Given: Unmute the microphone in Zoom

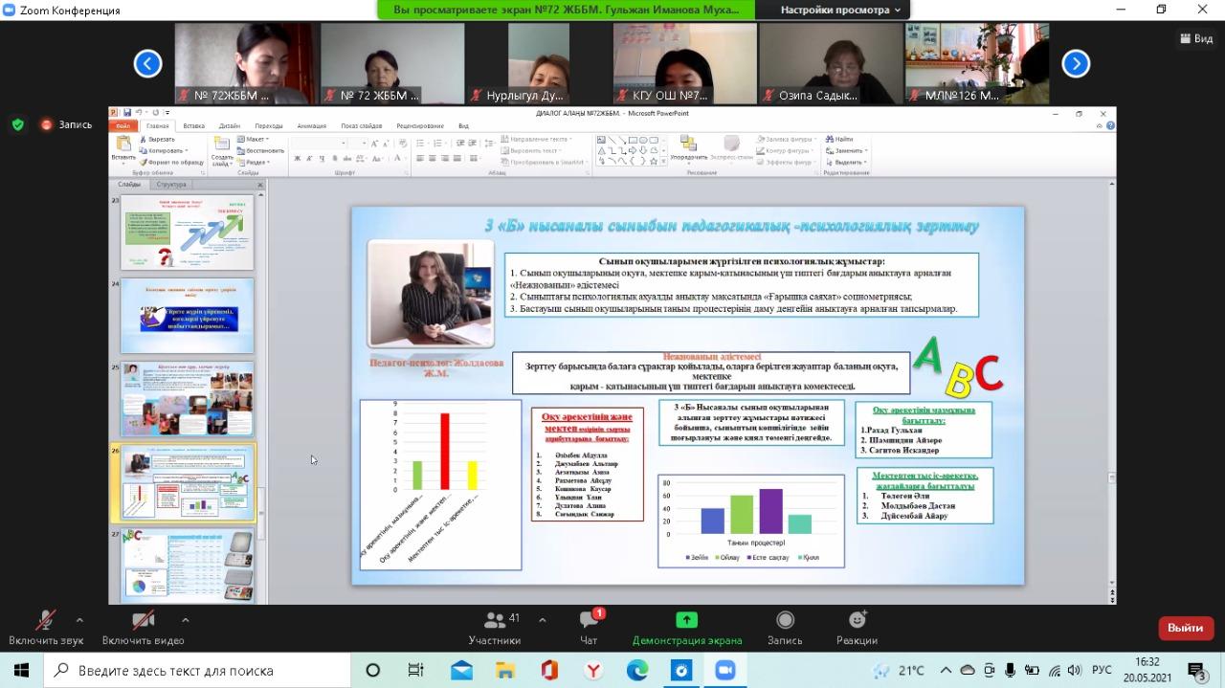Looking at the screenshot, I should (45, 620).
